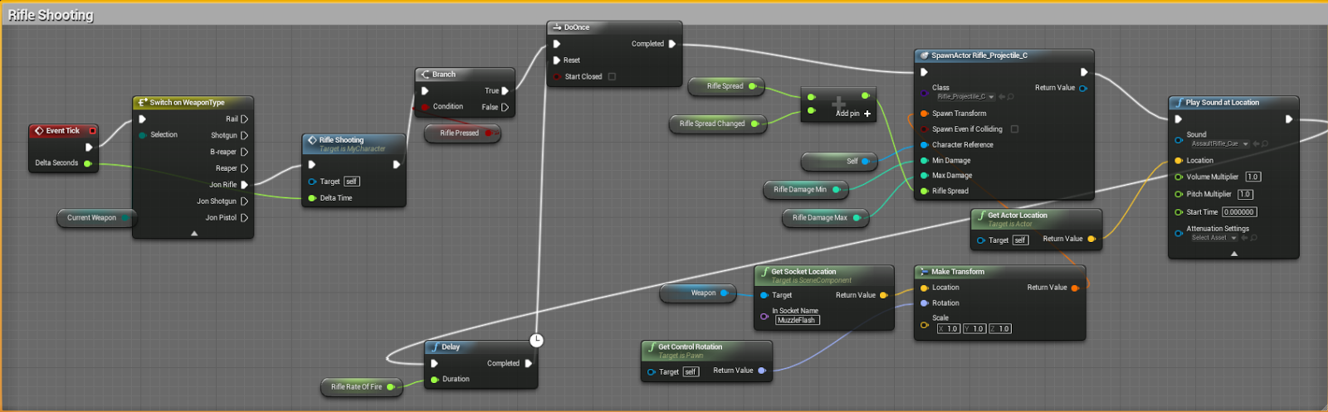Select the Current Weapon variable node
The image size is (1328, 412).
click(97, 218)
